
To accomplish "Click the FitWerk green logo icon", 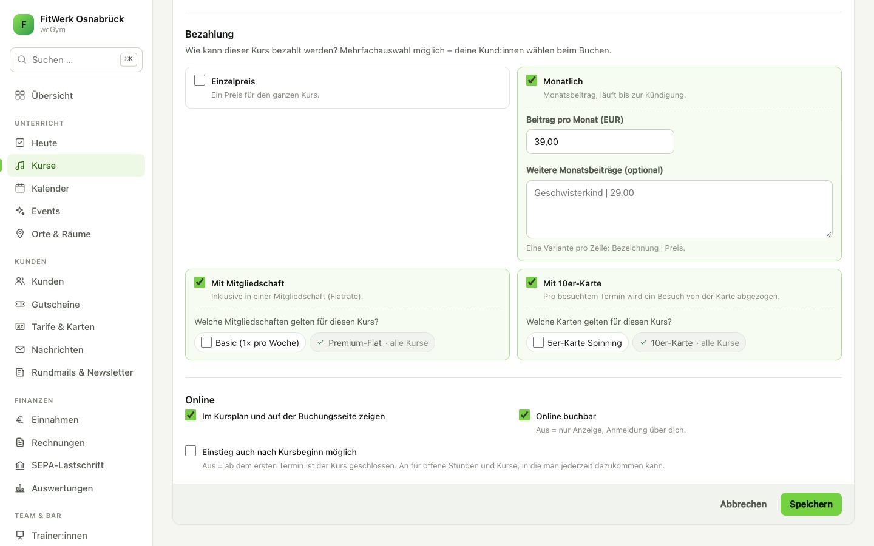I will tap(24, 24).
